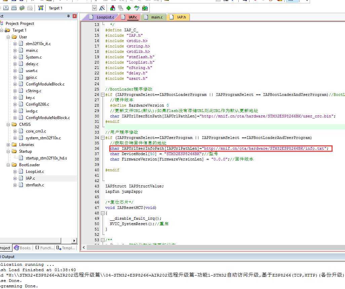The image size is (345, 289).
Task: Open Batch Build from the toolbar
Action: [x=22, y=8]
